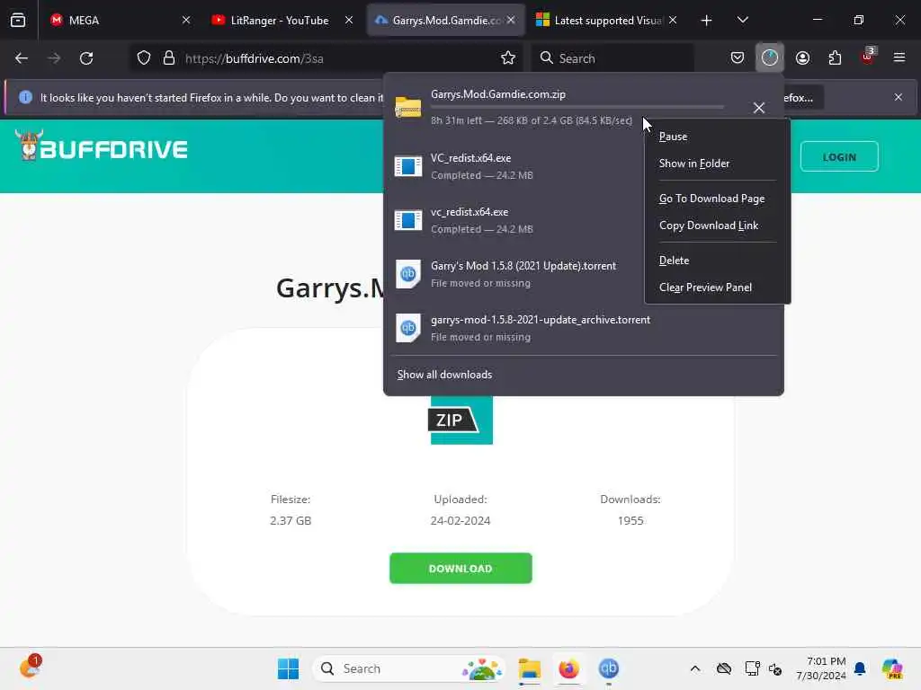Show hidden system tray icons
This screenshot has width=921, height=690.
pos(695,668)
